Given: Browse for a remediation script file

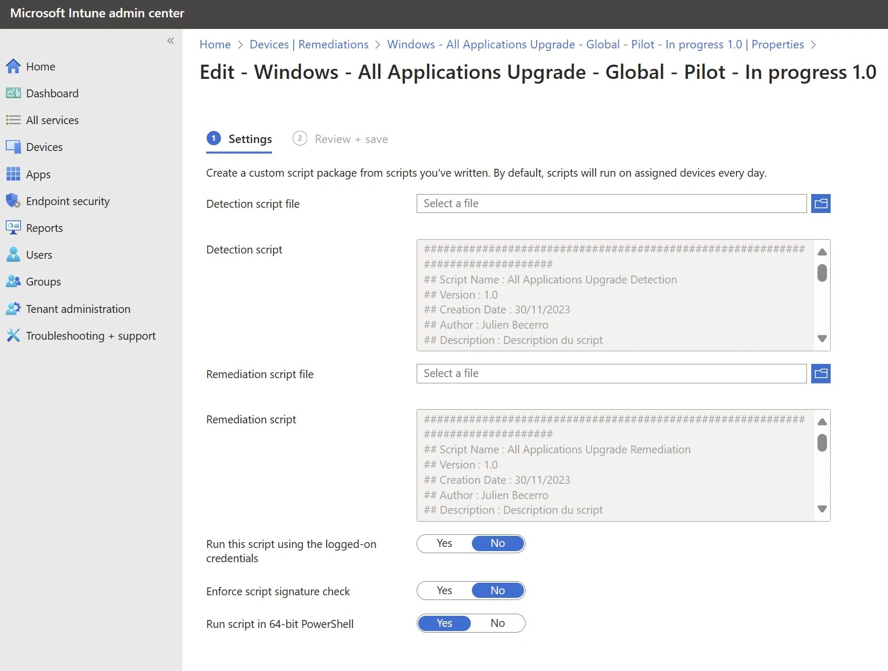Looking at the screenshot, I should [x=821, y=373].
